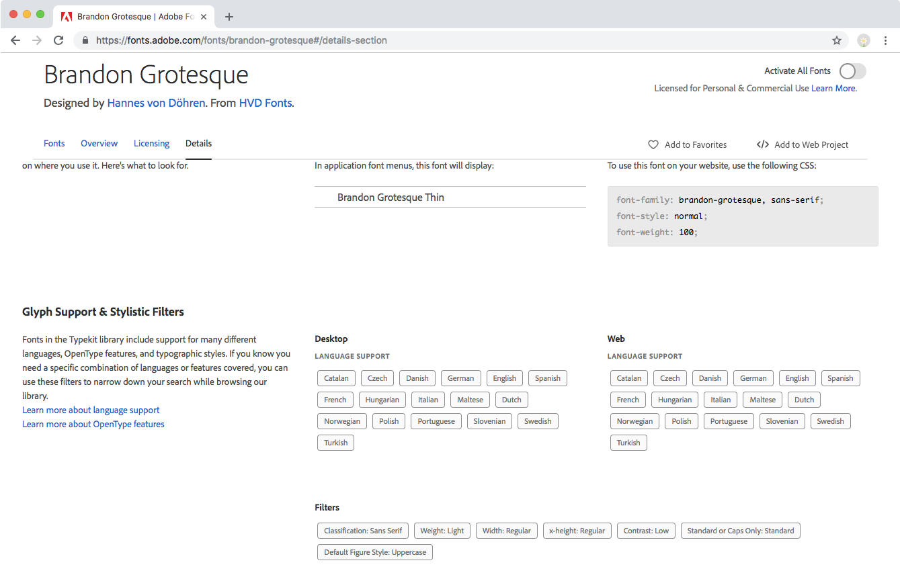Click the page reload icon
The height and width of the screenshot is (575, 900).
tap(58, 40)
